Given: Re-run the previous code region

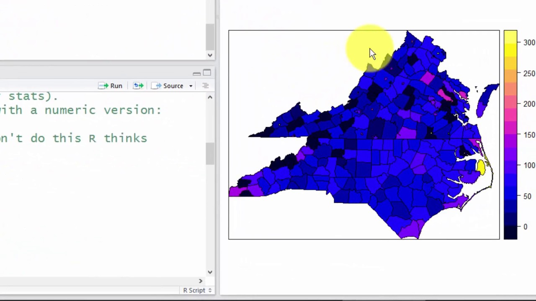Looking at the screenshot, I should [x=138, y=86].
